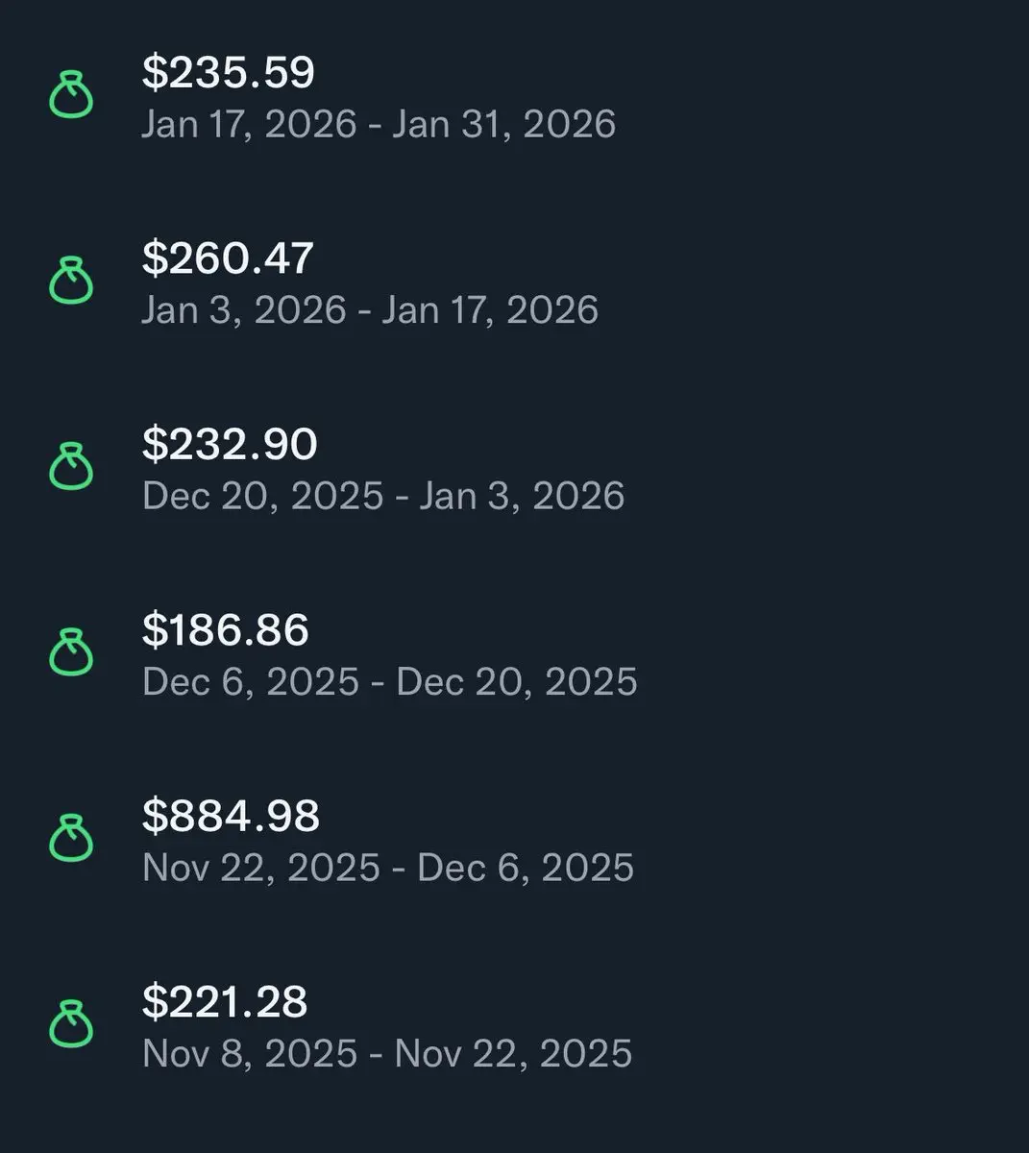Click money bag icon beside $884.98
This screenshot has height=1153, width=1029.
coord(71,839)
